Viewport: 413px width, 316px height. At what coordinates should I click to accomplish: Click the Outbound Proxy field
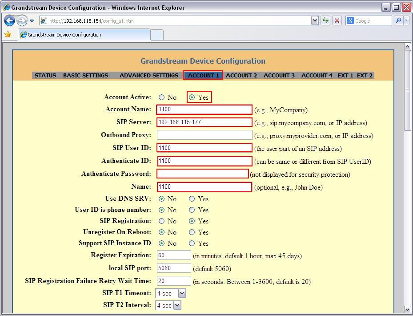[204, 135]
